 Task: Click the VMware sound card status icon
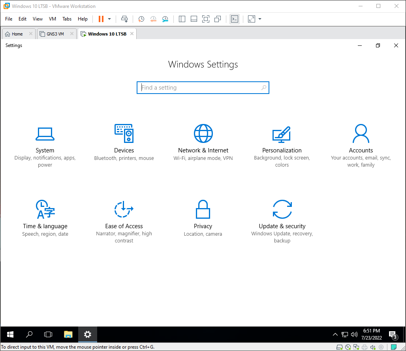(373, 347)
